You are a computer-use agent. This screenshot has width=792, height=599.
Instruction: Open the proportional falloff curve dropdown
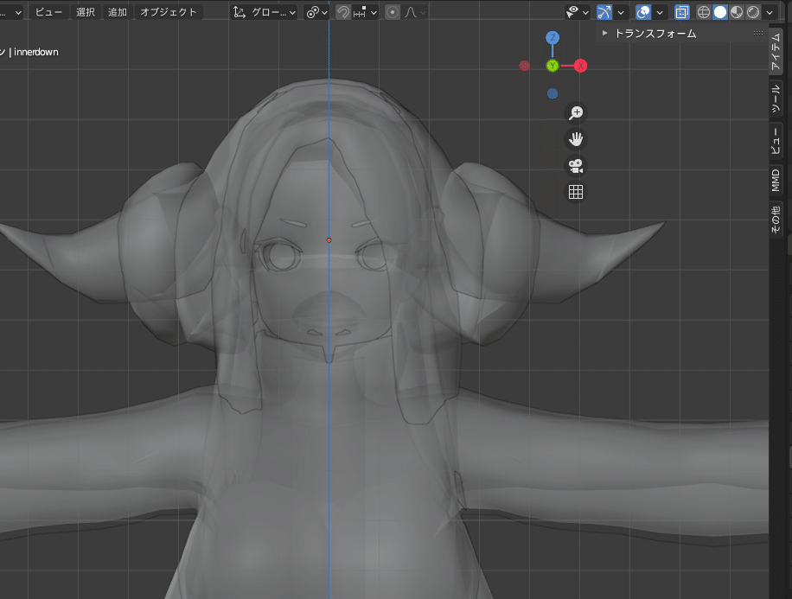coord(415,12)
